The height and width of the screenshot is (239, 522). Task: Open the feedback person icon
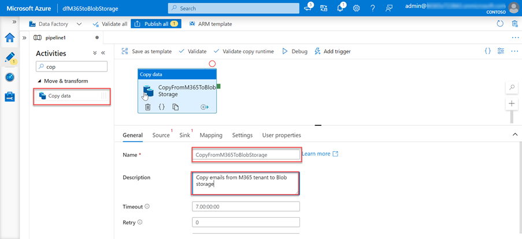point(389,8)
